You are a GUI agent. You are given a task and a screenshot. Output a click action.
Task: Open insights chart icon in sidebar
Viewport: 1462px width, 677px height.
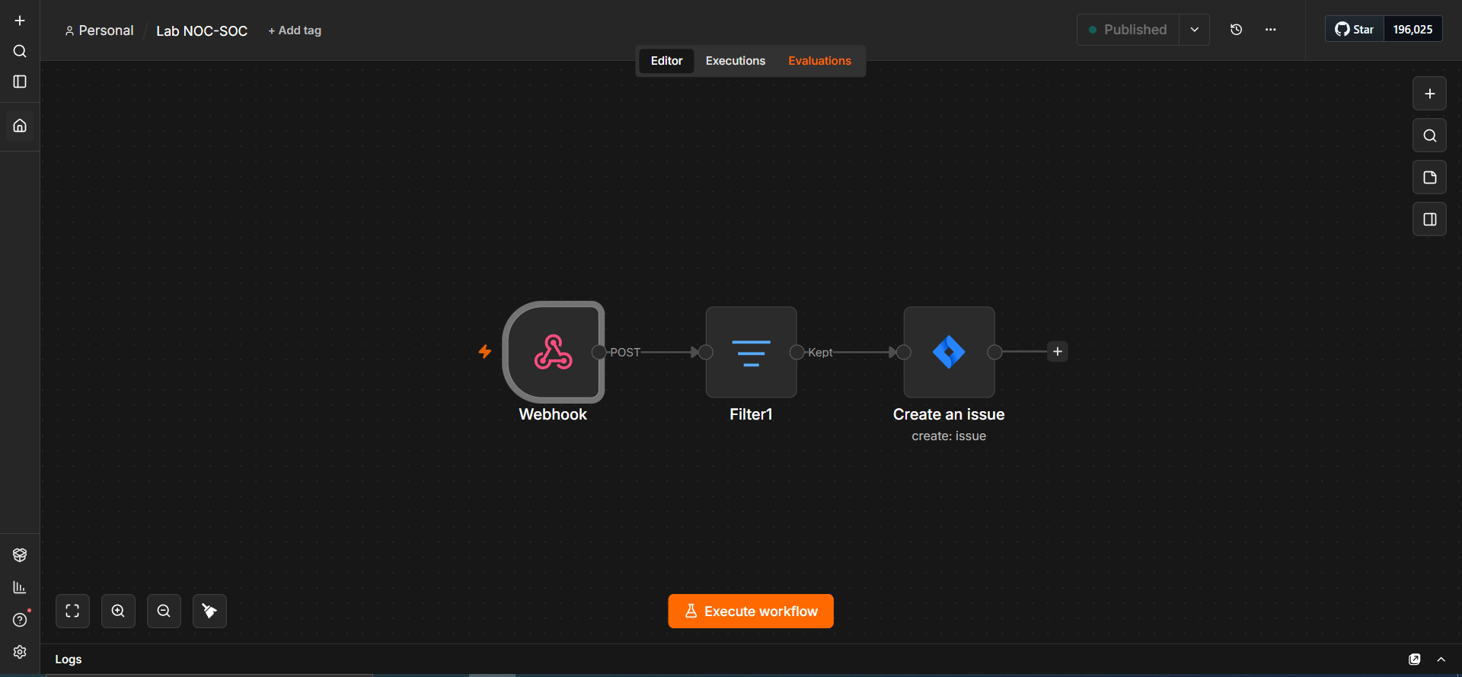pyautogui.click(x=20, y=587)
